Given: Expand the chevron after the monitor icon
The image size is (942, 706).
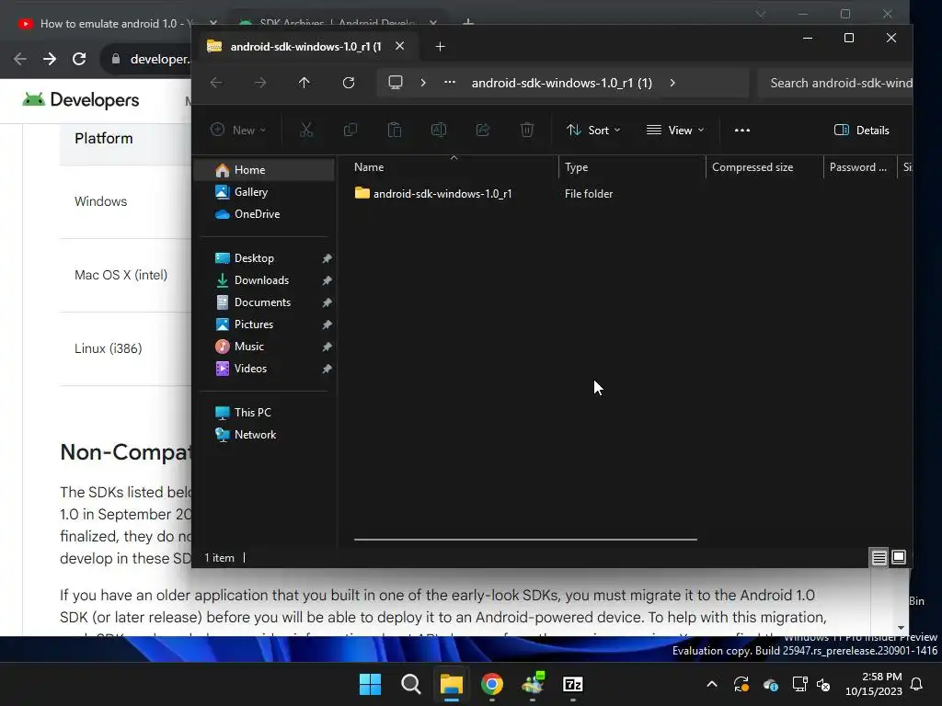Looking at the screenshot, I should [x=423, y=83].
